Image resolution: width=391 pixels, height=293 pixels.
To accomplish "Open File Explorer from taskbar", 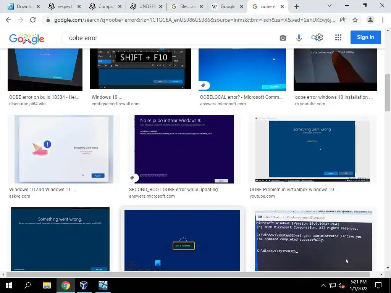I will tap(47, 285).
